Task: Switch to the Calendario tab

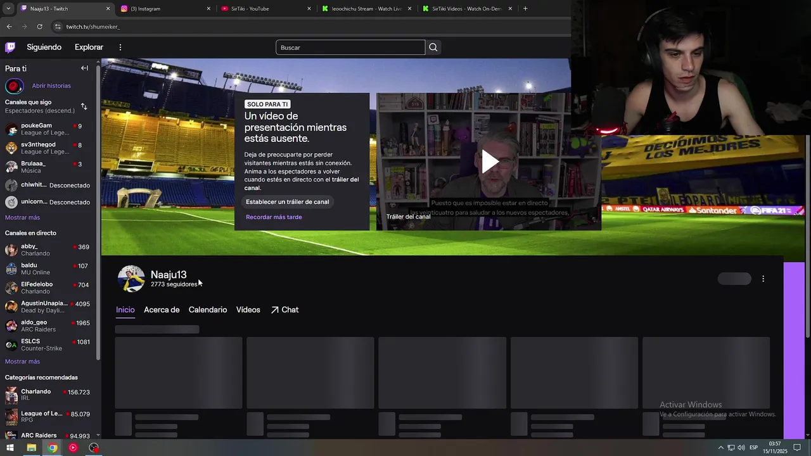Action: [x=208, y=310]
